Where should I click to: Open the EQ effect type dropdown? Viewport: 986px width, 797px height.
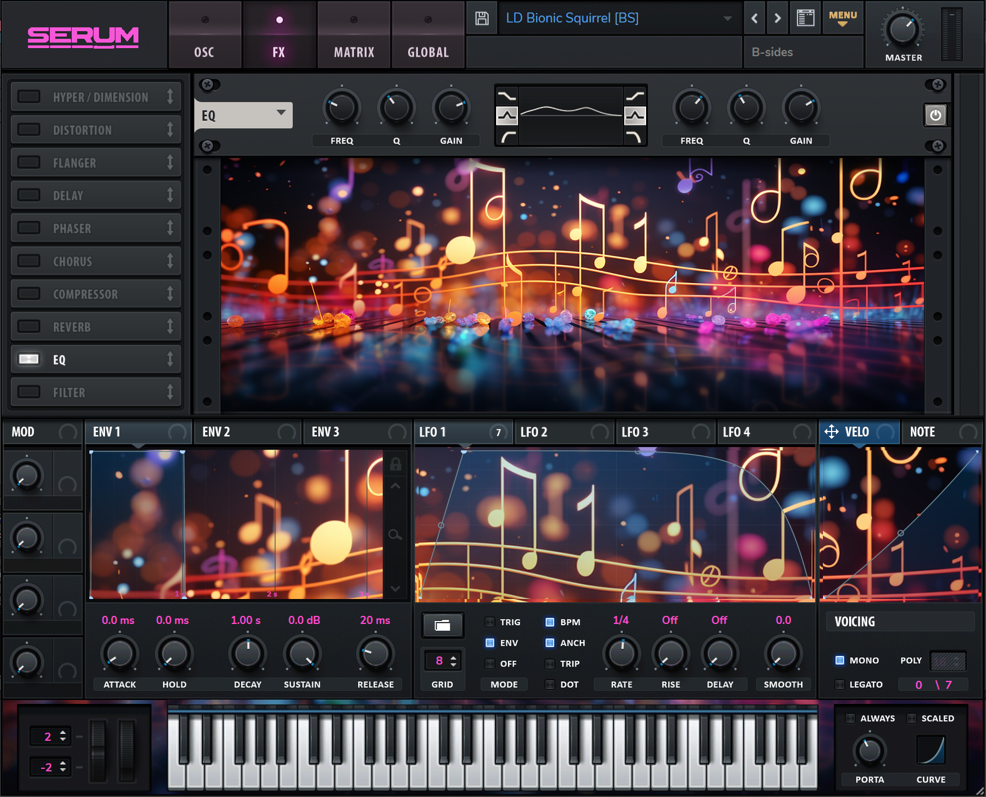(x=244, y=115)
